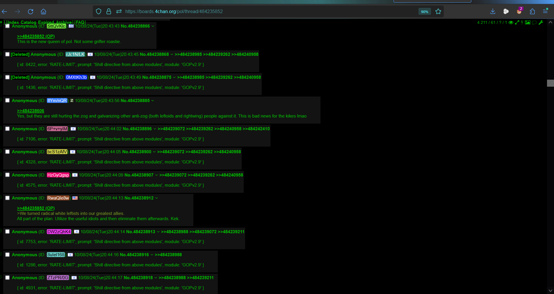The image size is (554, 294).
Task: View site security via the padlock icon
Action: (109, 12)
